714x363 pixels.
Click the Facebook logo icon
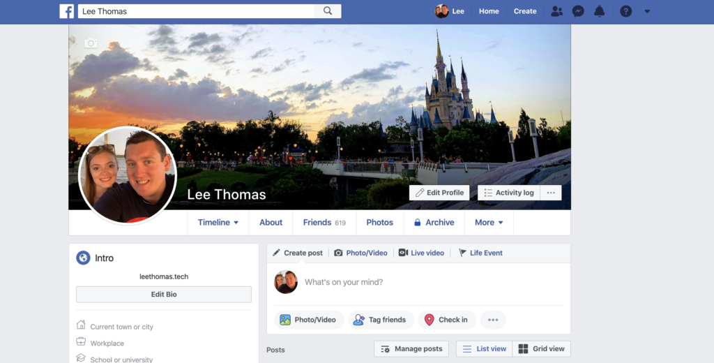tap(67, 11)
